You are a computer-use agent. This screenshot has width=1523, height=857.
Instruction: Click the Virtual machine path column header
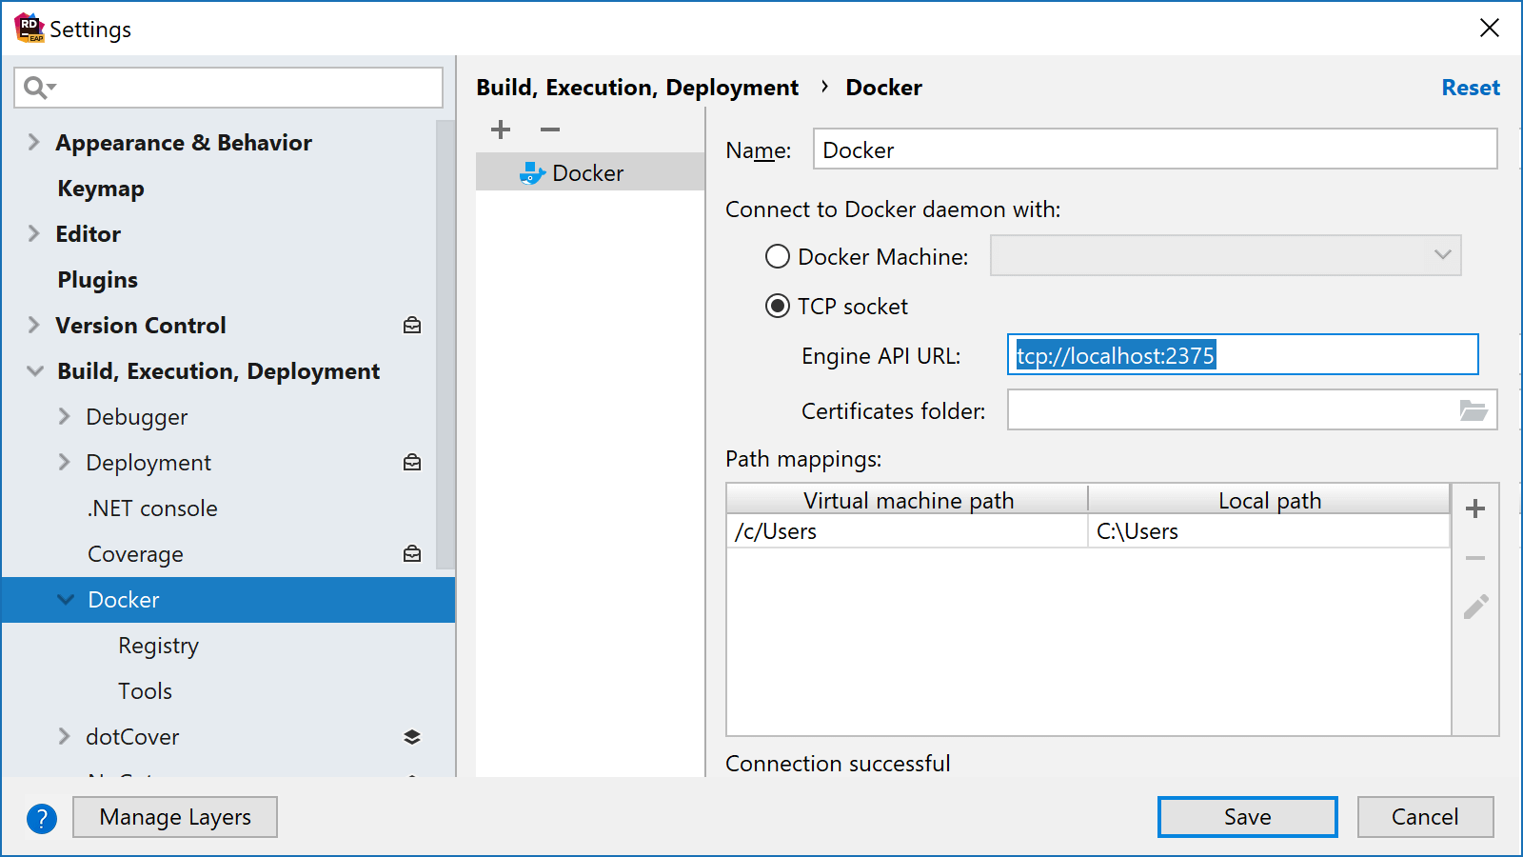[x=907, y=500]
